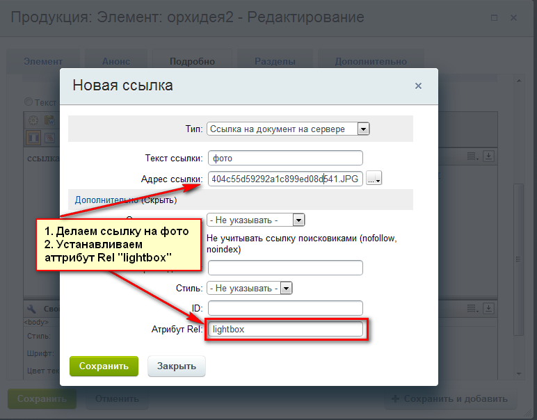
Task: Focus the ID text field
Action: click(285, 308)
